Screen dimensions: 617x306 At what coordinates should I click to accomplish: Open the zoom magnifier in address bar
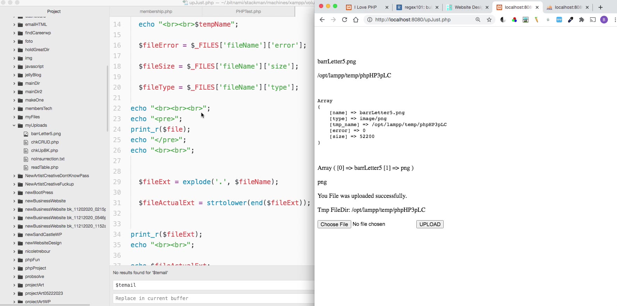click(x=478, y=20)
